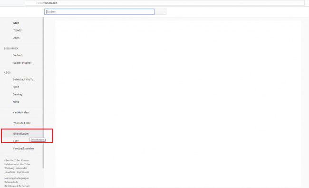
Task: Open the Start page in sidebar
Action: coord(16,23)
